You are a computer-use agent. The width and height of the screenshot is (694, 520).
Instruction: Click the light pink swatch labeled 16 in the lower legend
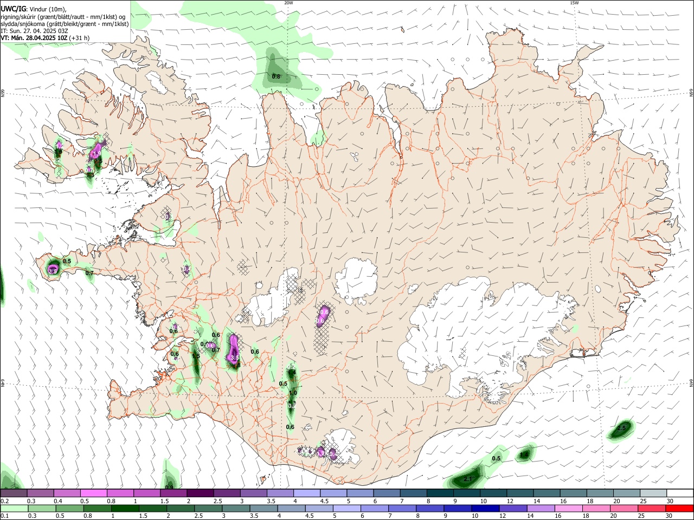pyautogui.click(x=568, y=508)
